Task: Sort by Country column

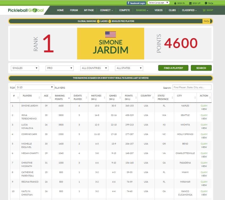Action: click(146, 97)
